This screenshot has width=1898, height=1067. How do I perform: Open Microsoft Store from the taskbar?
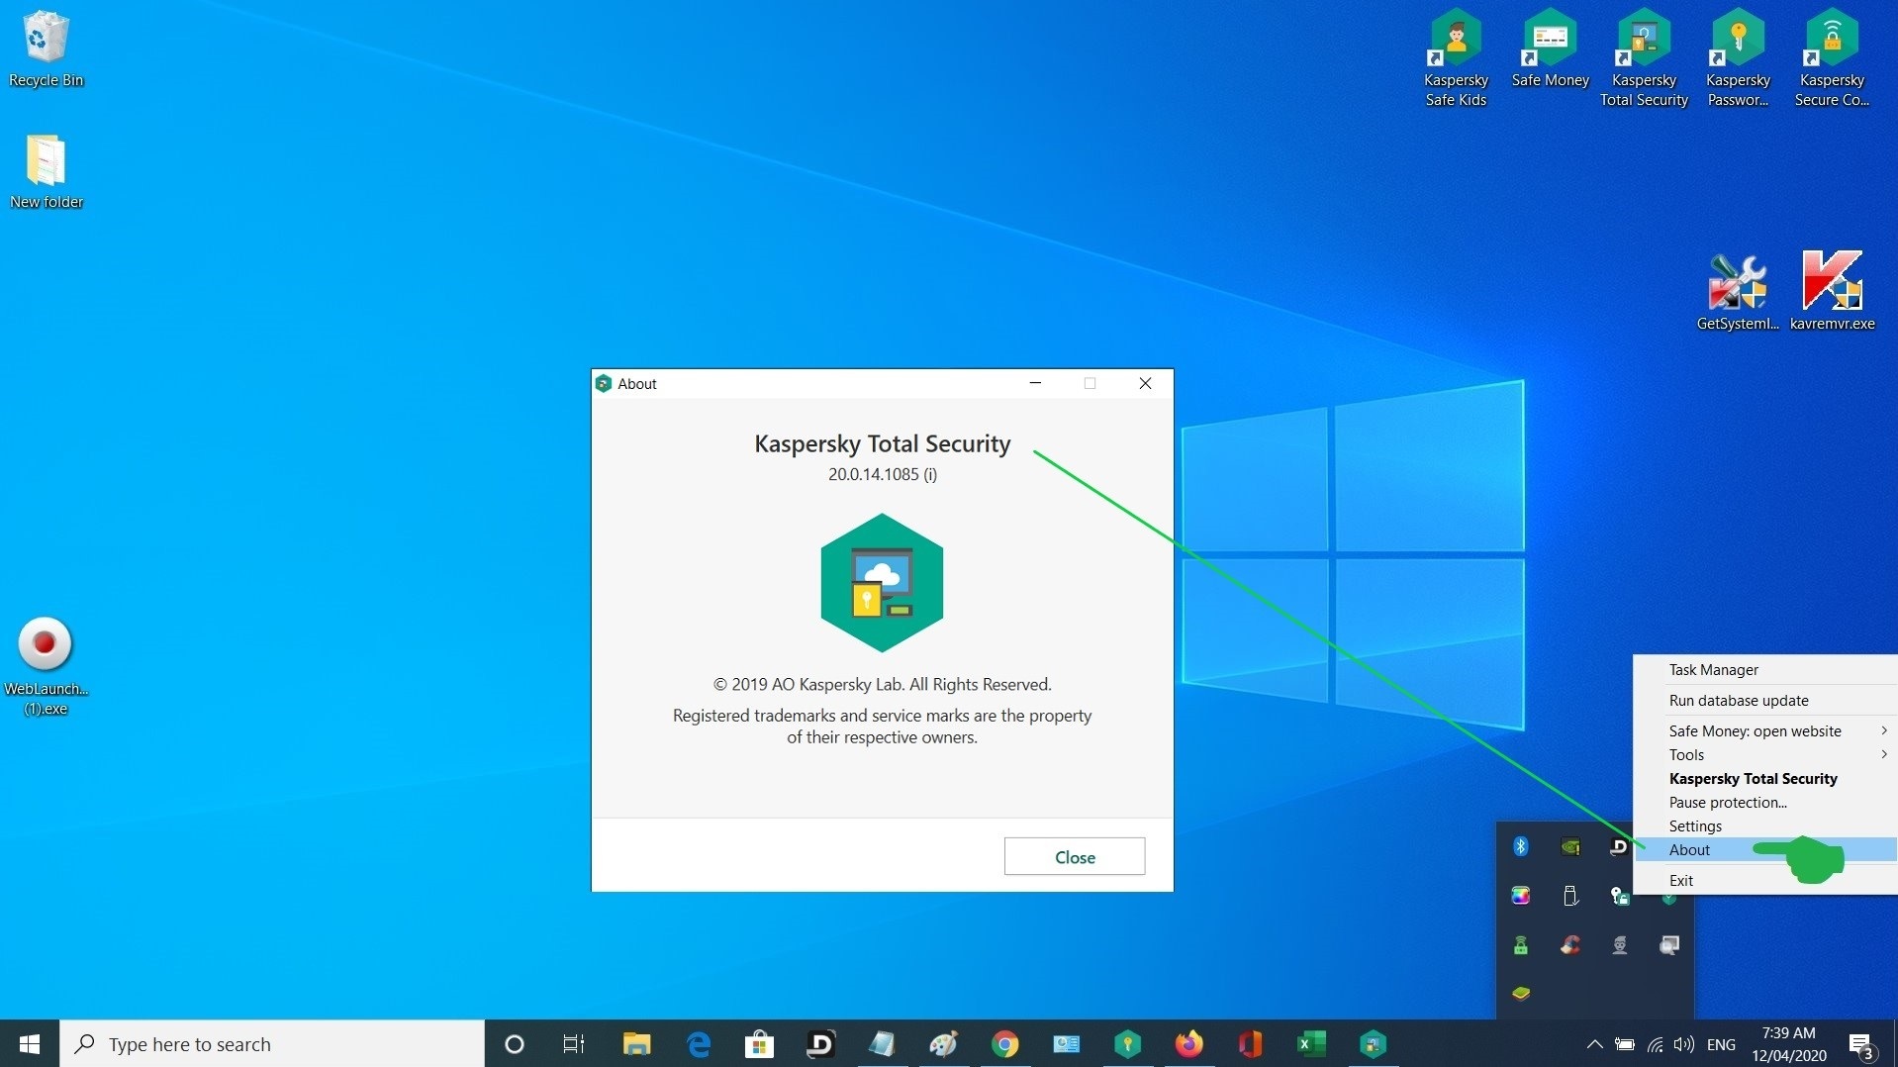tap(759, 1044)
